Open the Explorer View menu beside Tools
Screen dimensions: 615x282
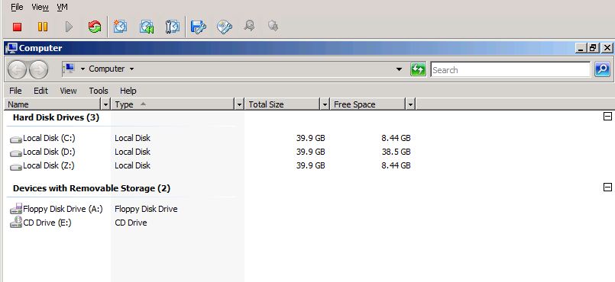68,91
